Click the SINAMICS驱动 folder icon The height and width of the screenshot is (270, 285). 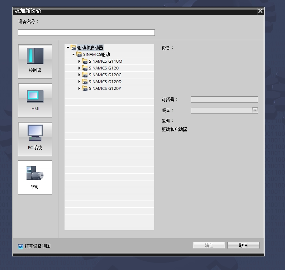tap(79, 54)
